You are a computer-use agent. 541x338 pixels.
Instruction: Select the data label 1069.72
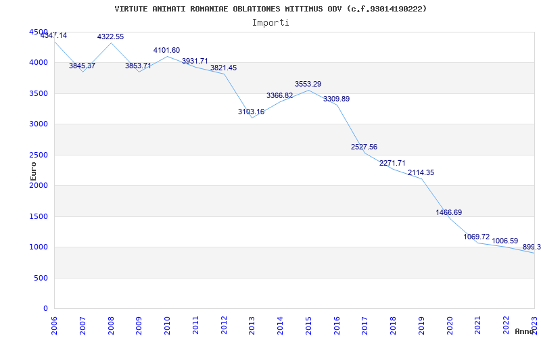tap(477, 237)
